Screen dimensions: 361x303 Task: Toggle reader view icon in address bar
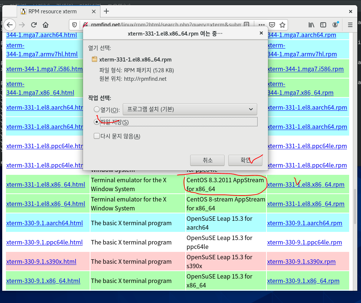(246, 24)
